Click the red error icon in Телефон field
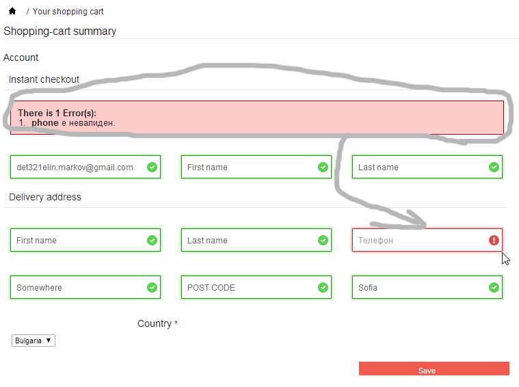Viewport: 519px width, 387px height. 494,241
